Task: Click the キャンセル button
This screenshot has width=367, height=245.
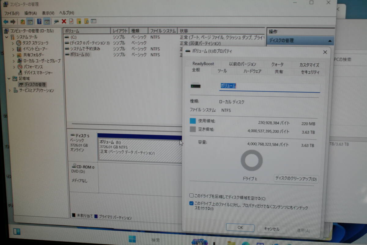Action: [x=272, y=229]
